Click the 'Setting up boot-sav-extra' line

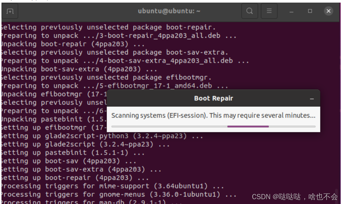coord(81,170)
